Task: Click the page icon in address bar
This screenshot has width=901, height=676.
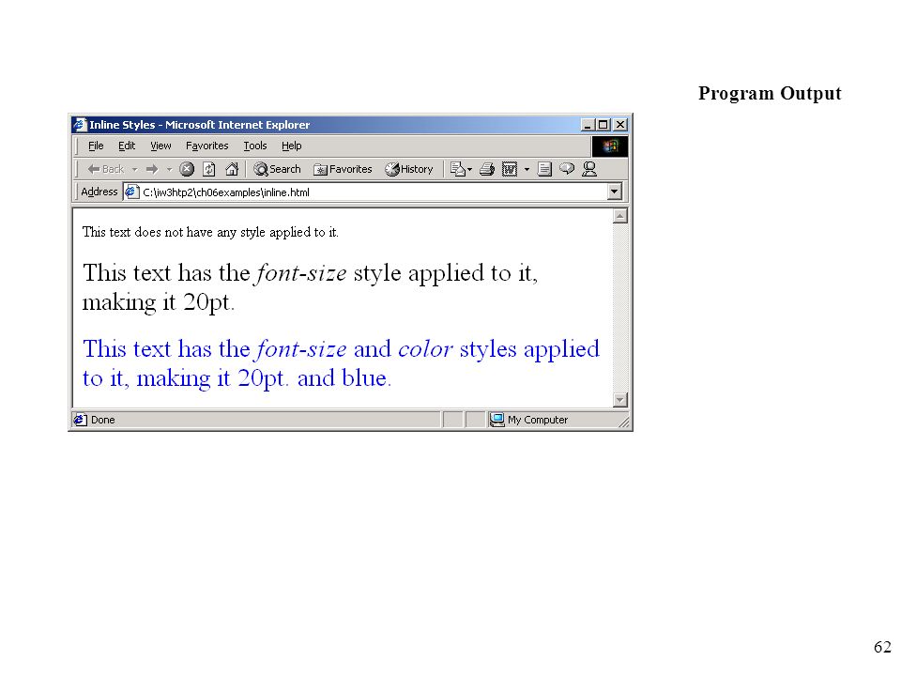Action: (x=132, y=192)
